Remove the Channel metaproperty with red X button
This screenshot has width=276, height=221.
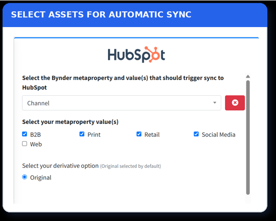point(235,103)
